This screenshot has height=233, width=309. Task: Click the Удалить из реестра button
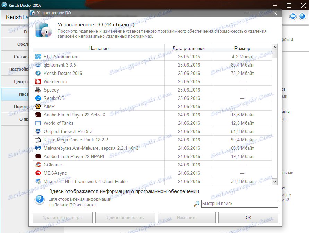[x=62, y=218]
